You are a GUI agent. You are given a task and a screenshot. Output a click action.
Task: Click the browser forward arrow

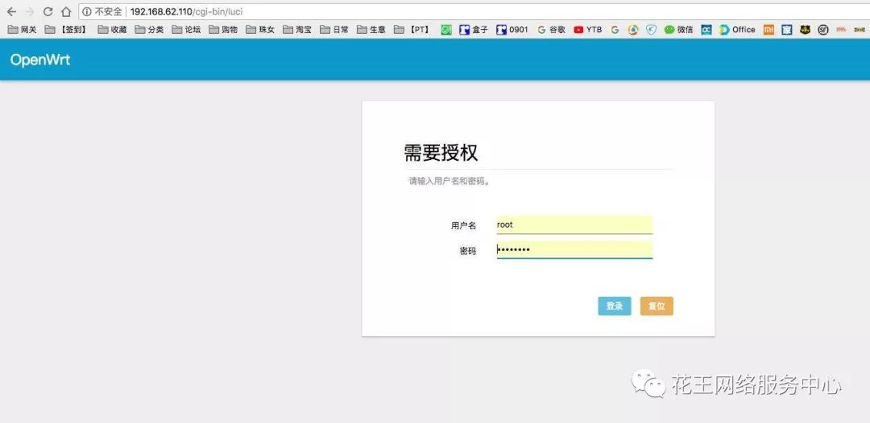[x=30, y=11]
